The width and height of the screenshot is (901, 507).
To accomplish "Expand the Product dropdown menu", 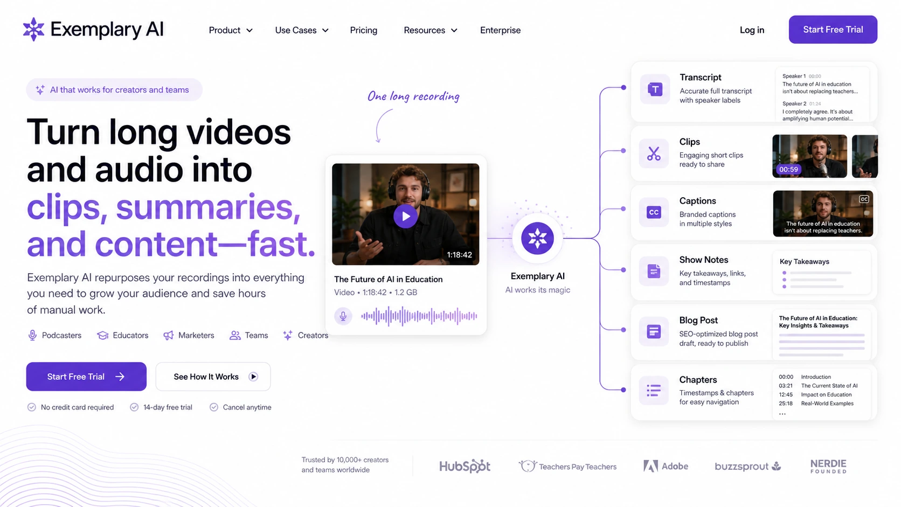I will point(231,30).
